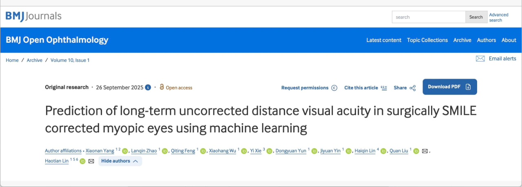Collapse the author list with Hide authors
Image resolution: width=522 pixels, height=187 pixels.
tap(120, 161)
